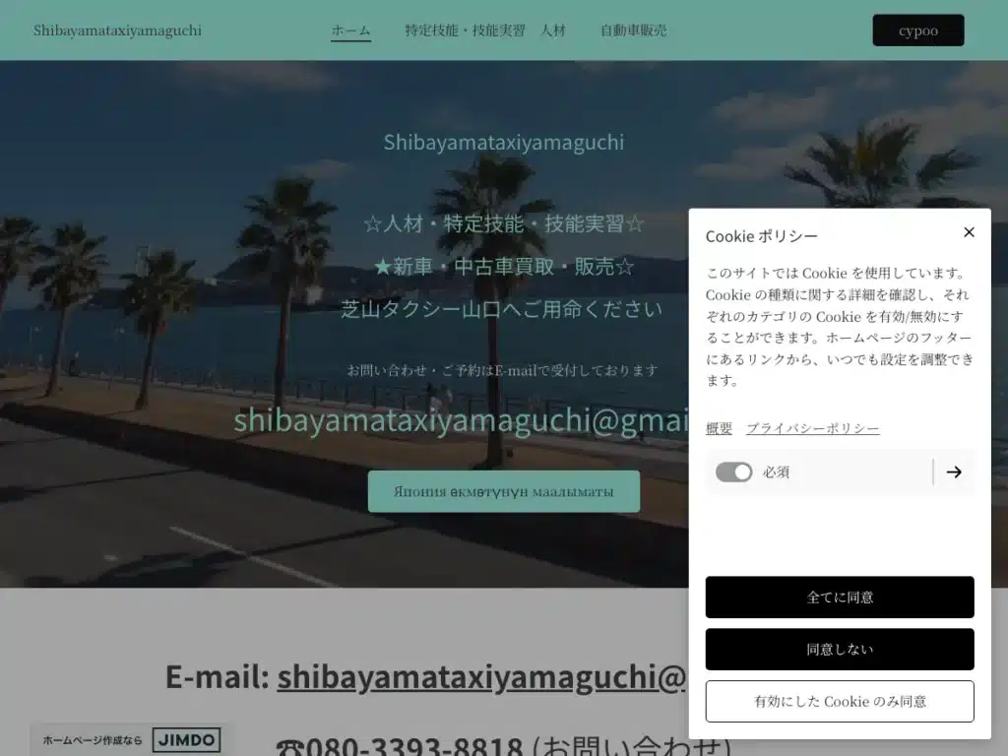Click the JIMDO logo badge
The width and height of the screenshot is (1008, 756).
click(186, 740)
